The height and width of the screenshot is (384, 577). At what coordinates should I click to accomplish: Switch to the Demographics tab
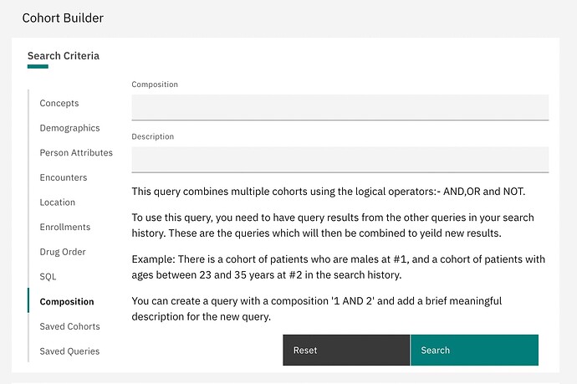69,128
